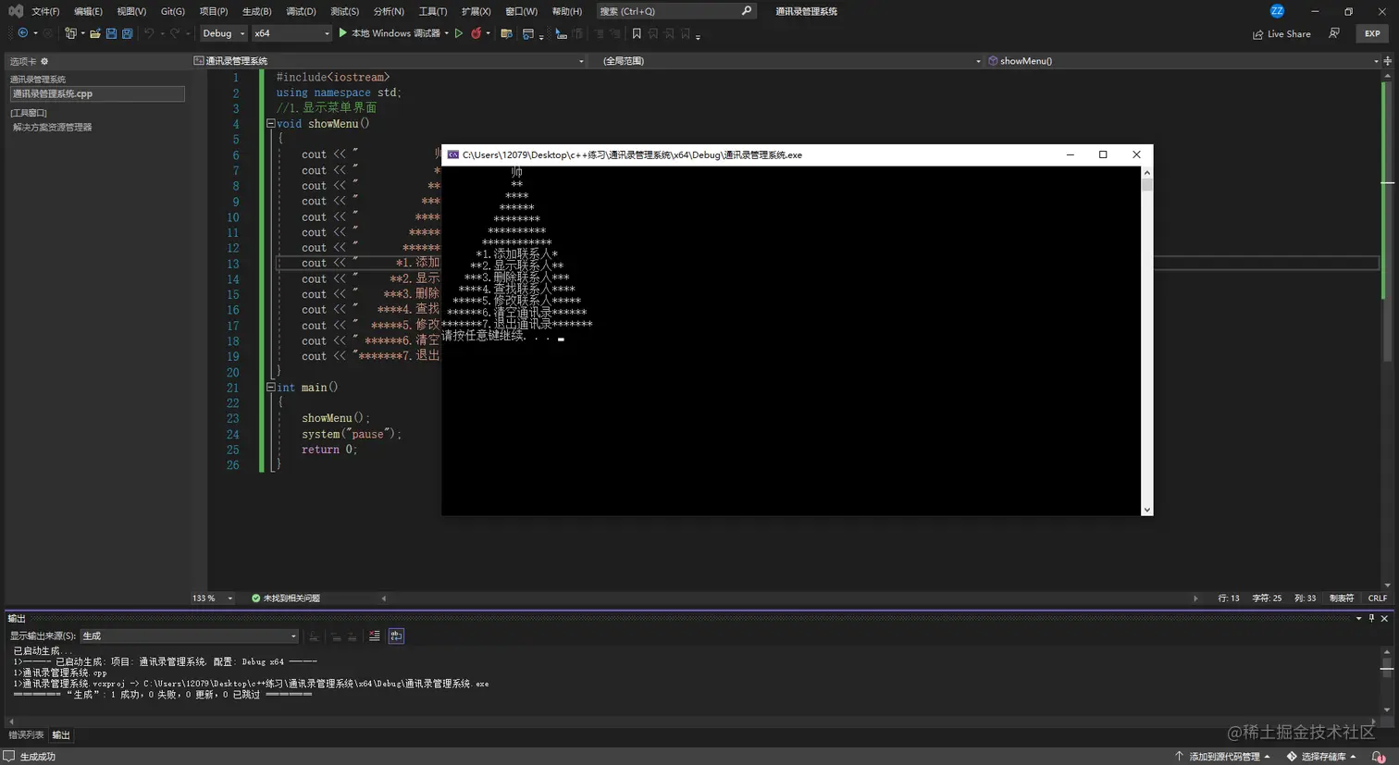Click the save file icon

click(x=111, y=33)
